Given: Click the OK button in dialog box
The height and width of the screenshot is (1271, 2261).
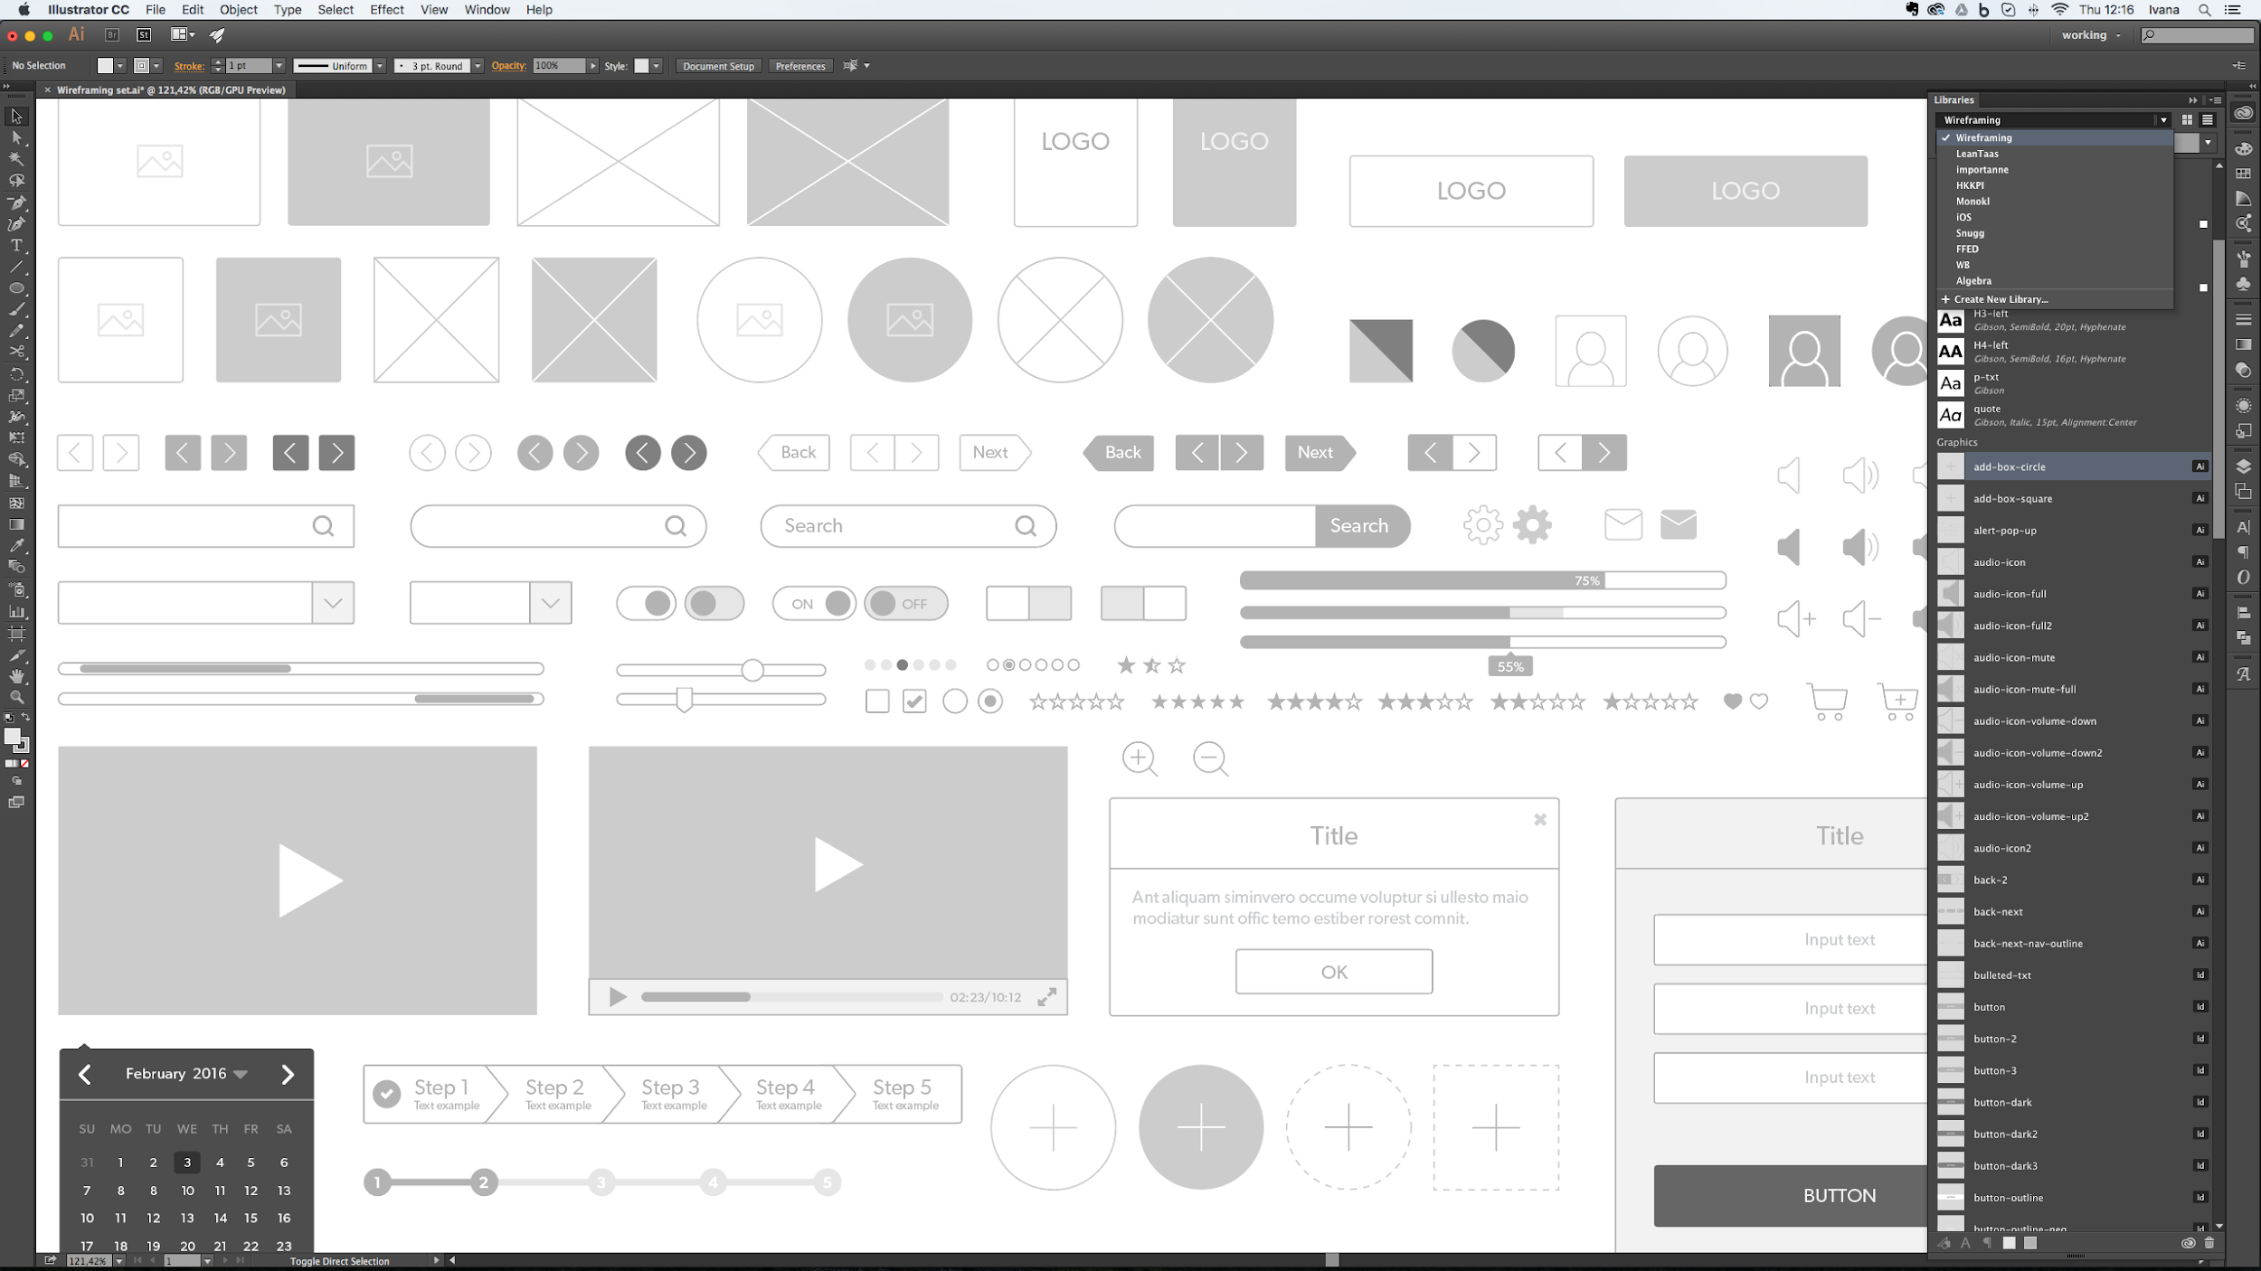Looking at the screenshot, I should tap(1334, 972).
